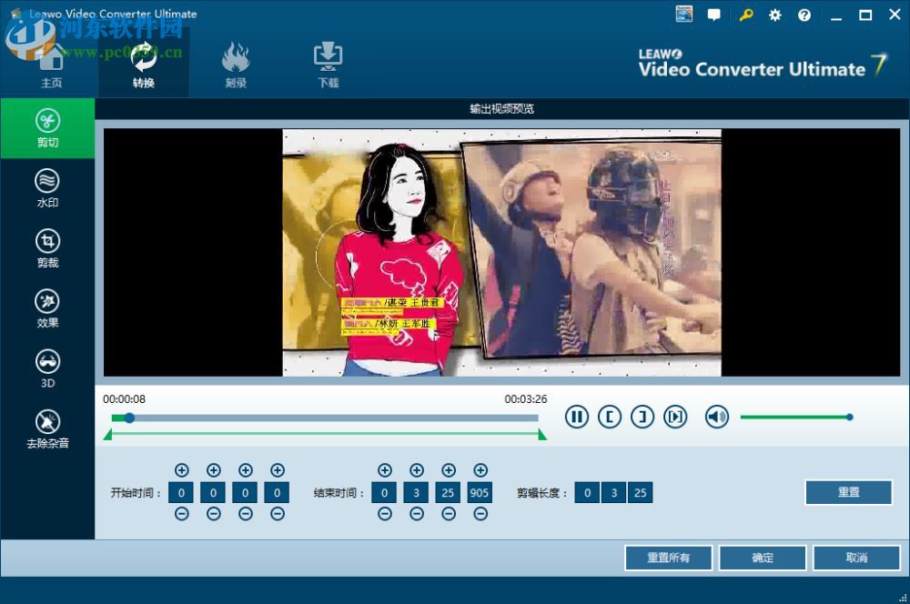
Task: Open the feedback chat icon
Action: coord(713,15)
